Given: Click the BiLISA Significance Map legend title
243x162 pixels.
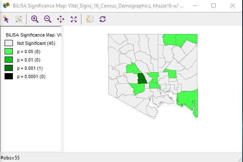Looking at the screenshot, I should 34,35.
